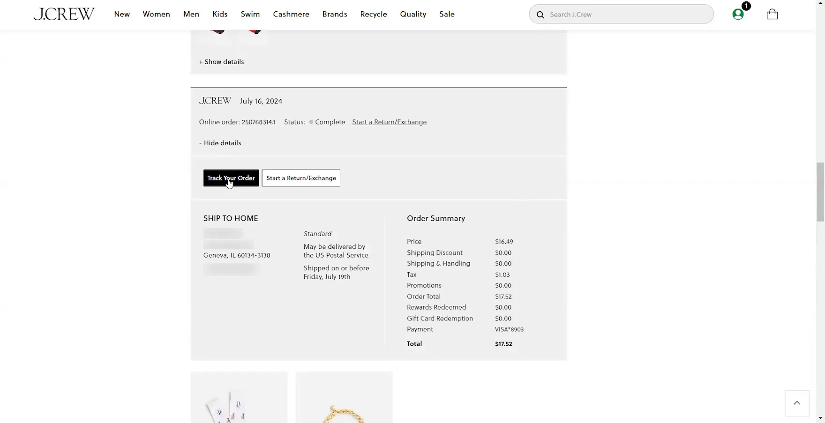
Task: Open the Men menu
Action: coord(191,14)
